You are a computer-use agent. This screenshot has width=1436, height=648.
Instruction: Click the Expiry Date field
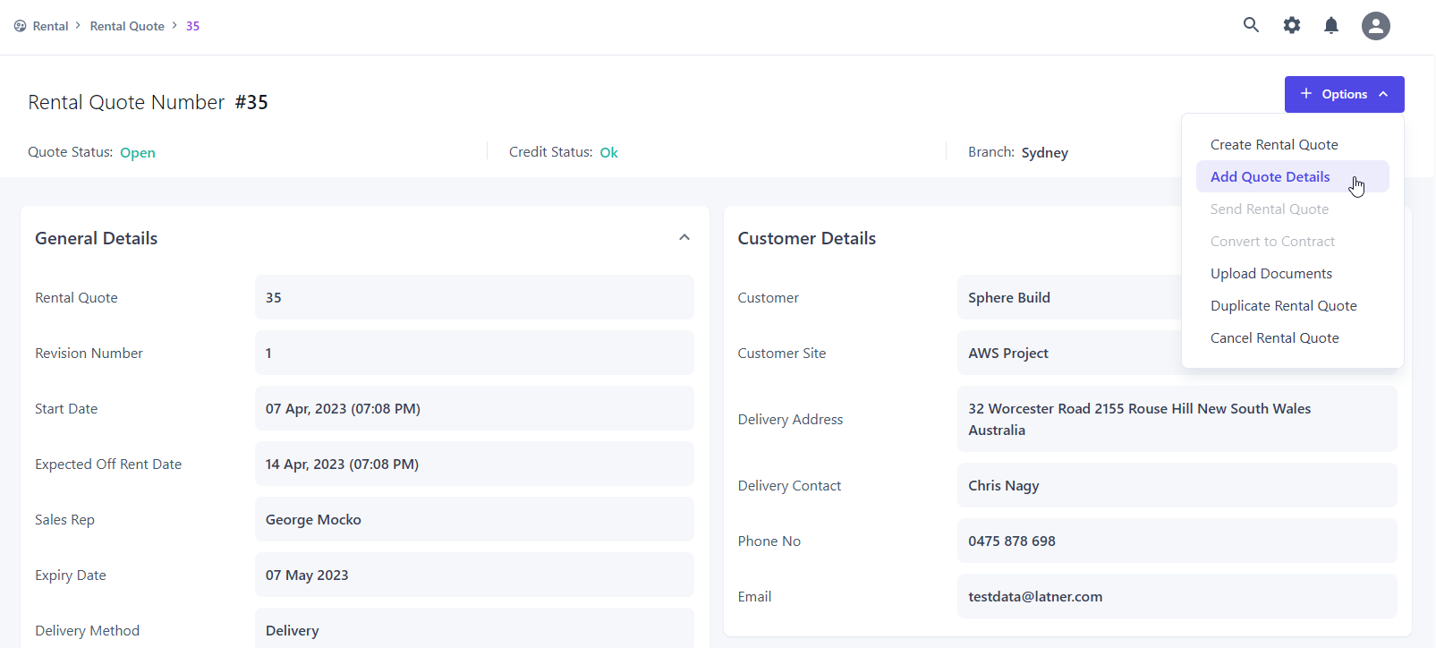pyautogui.click(x=473, y=576)
